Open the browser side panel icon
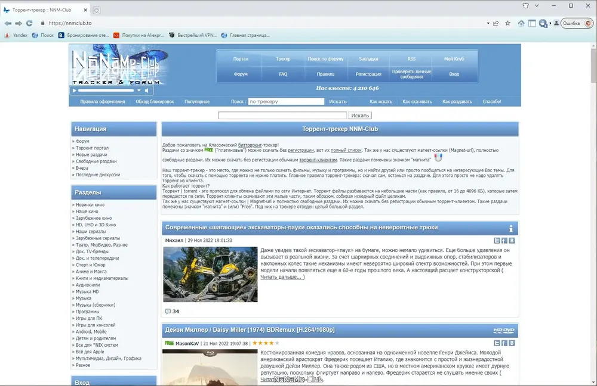This screenshot has height=386, width=597. point(531,23)
